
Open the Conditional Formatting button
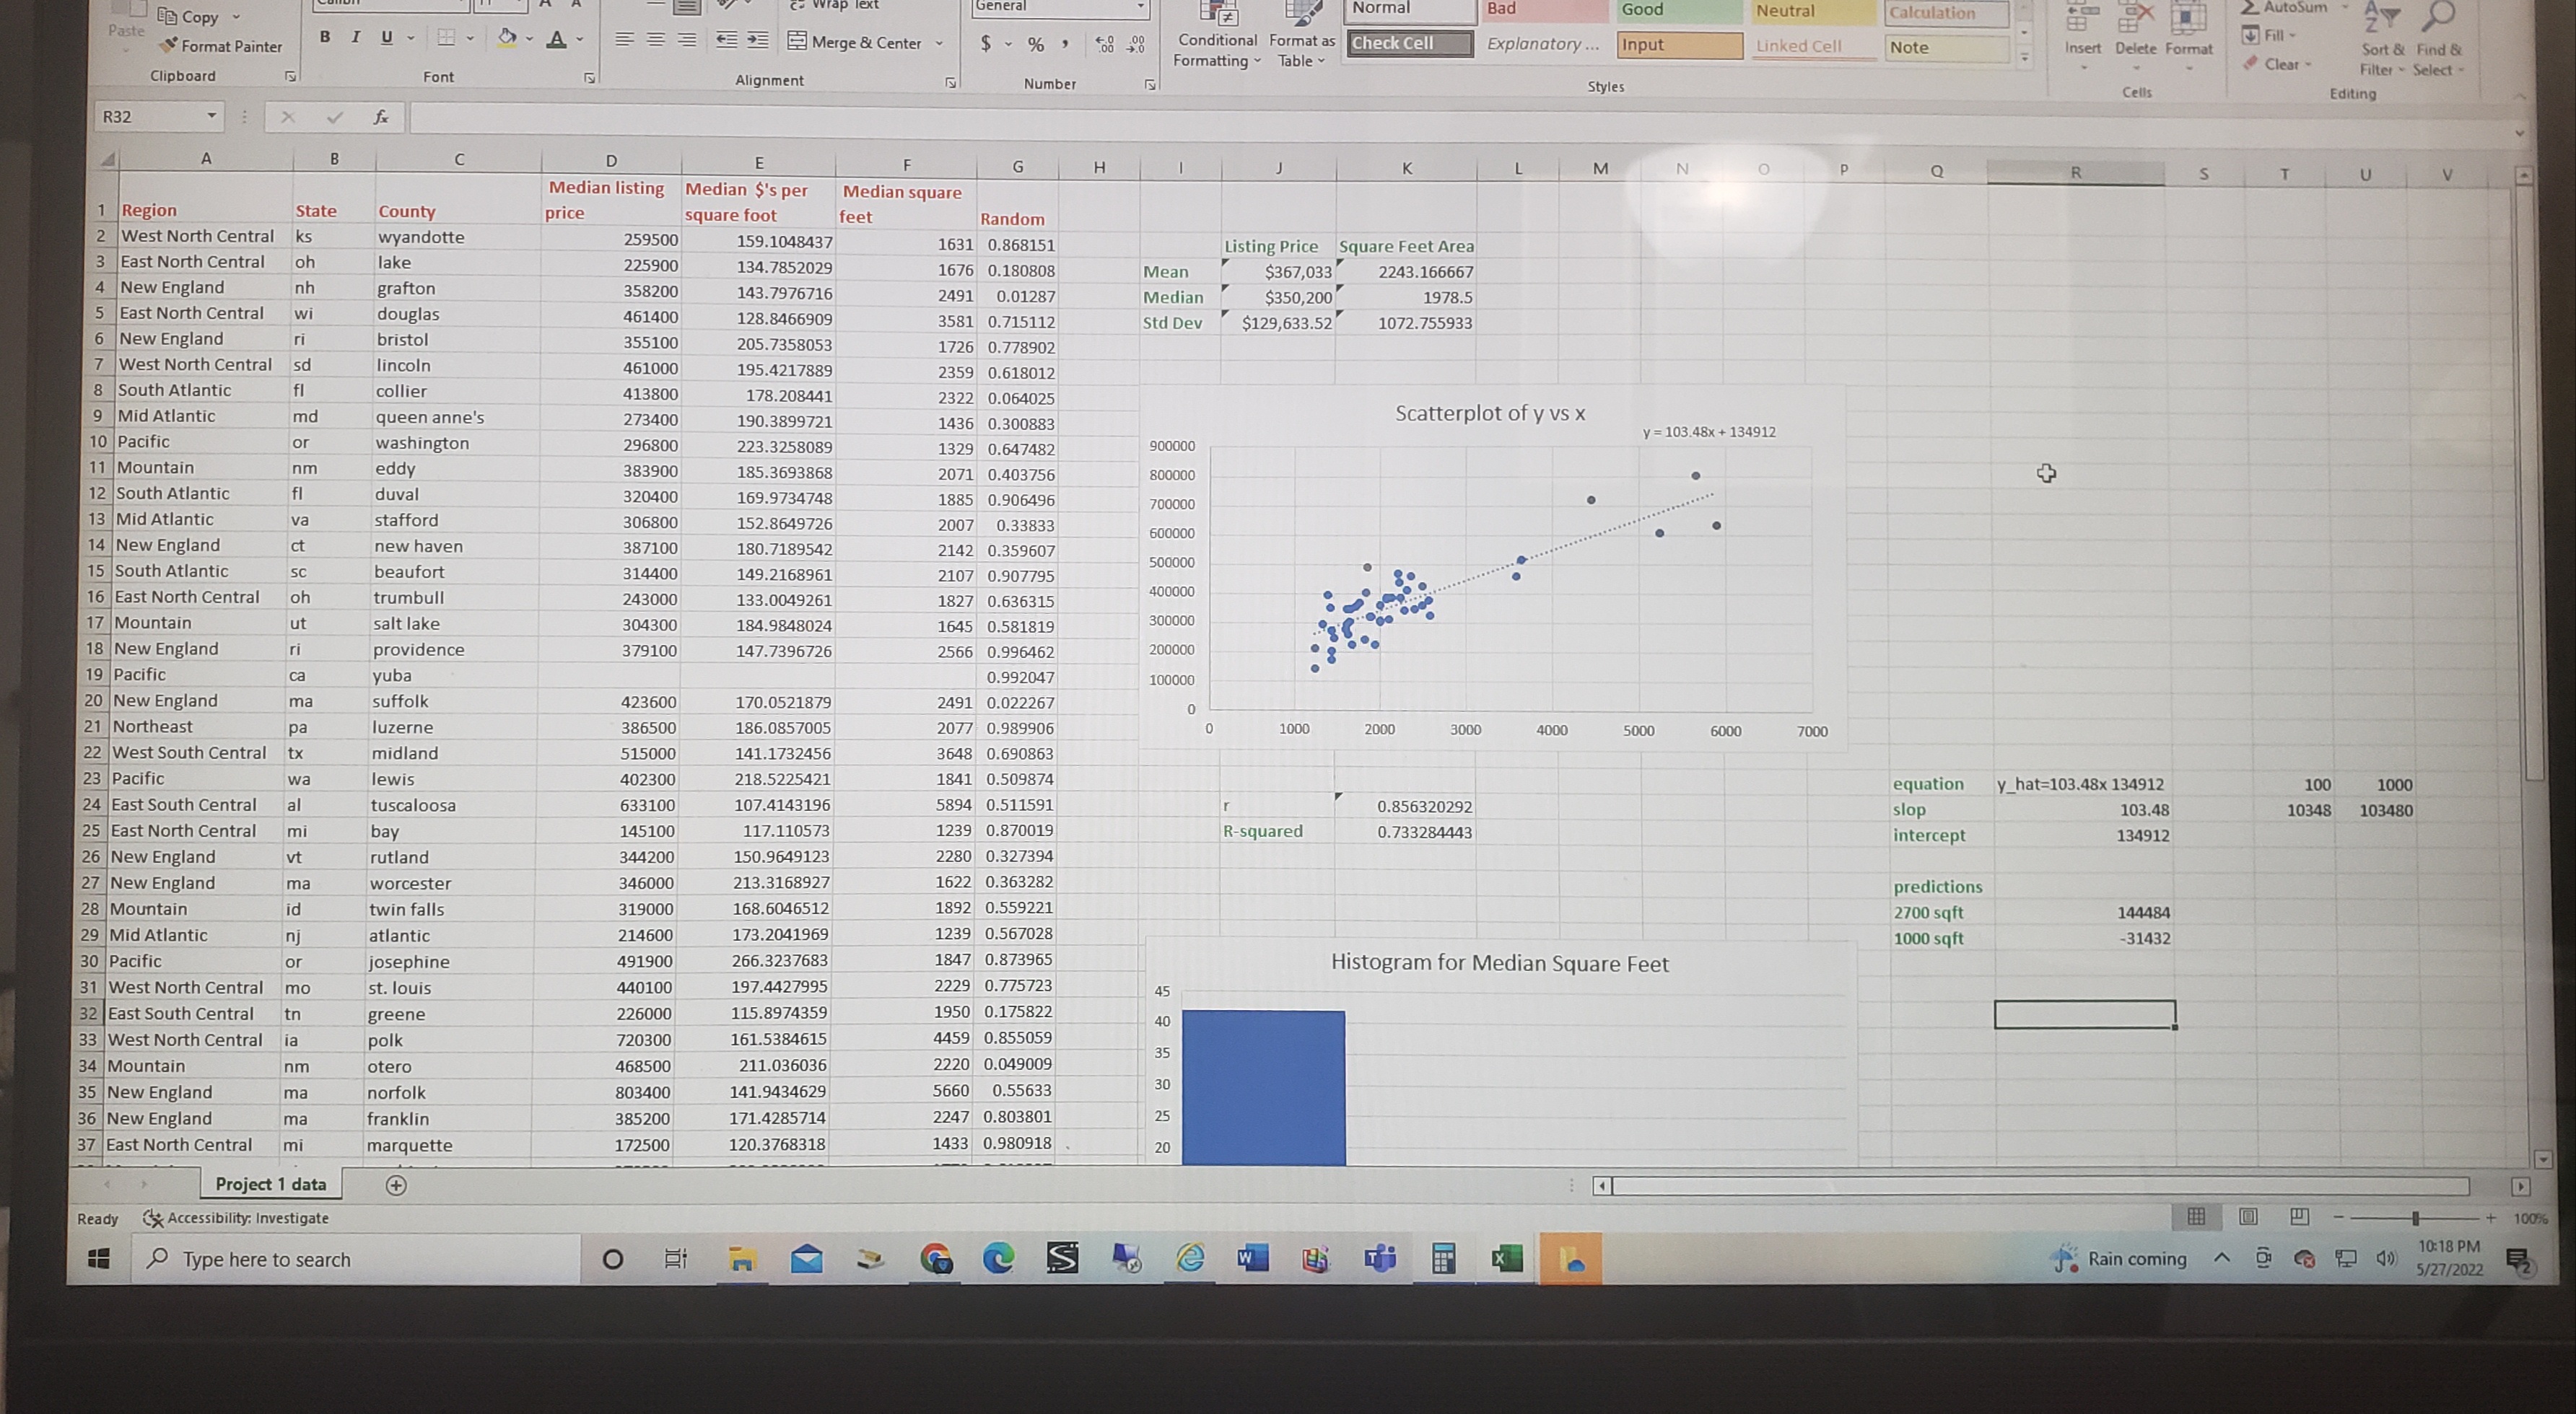pos(1217,40)
